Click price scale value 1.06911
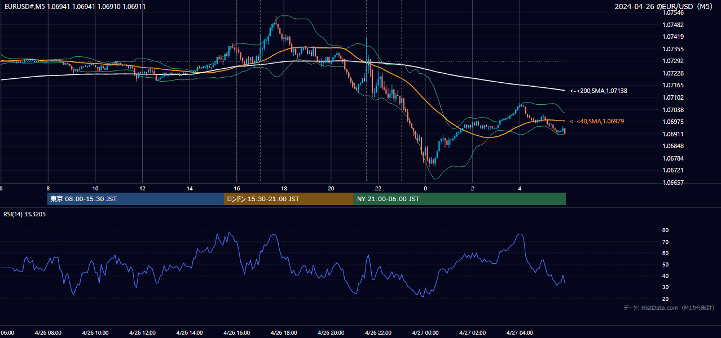Screen dimensions: 721x338 (x=672, y=134)
